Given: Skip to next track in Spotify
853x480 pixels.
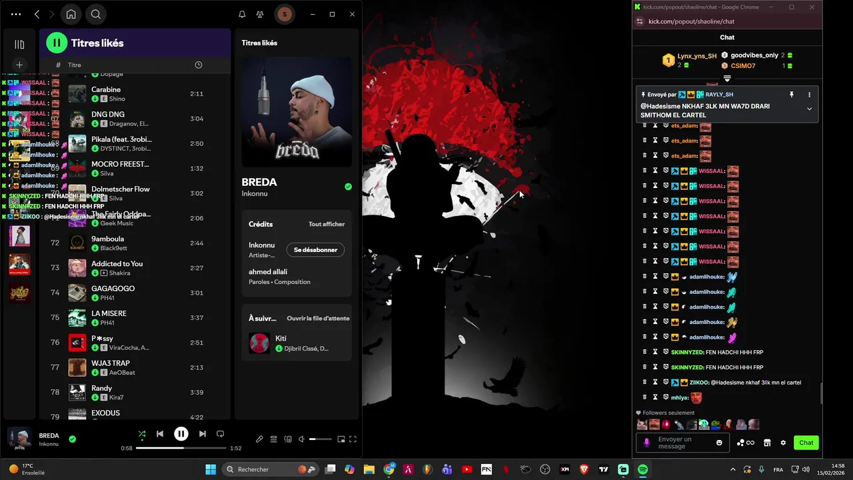Looking at the screenshot, I should click(x=202, y=433).
